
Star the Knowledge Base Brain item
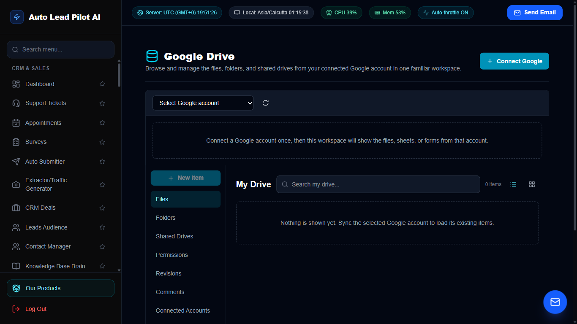pos(102,266)
